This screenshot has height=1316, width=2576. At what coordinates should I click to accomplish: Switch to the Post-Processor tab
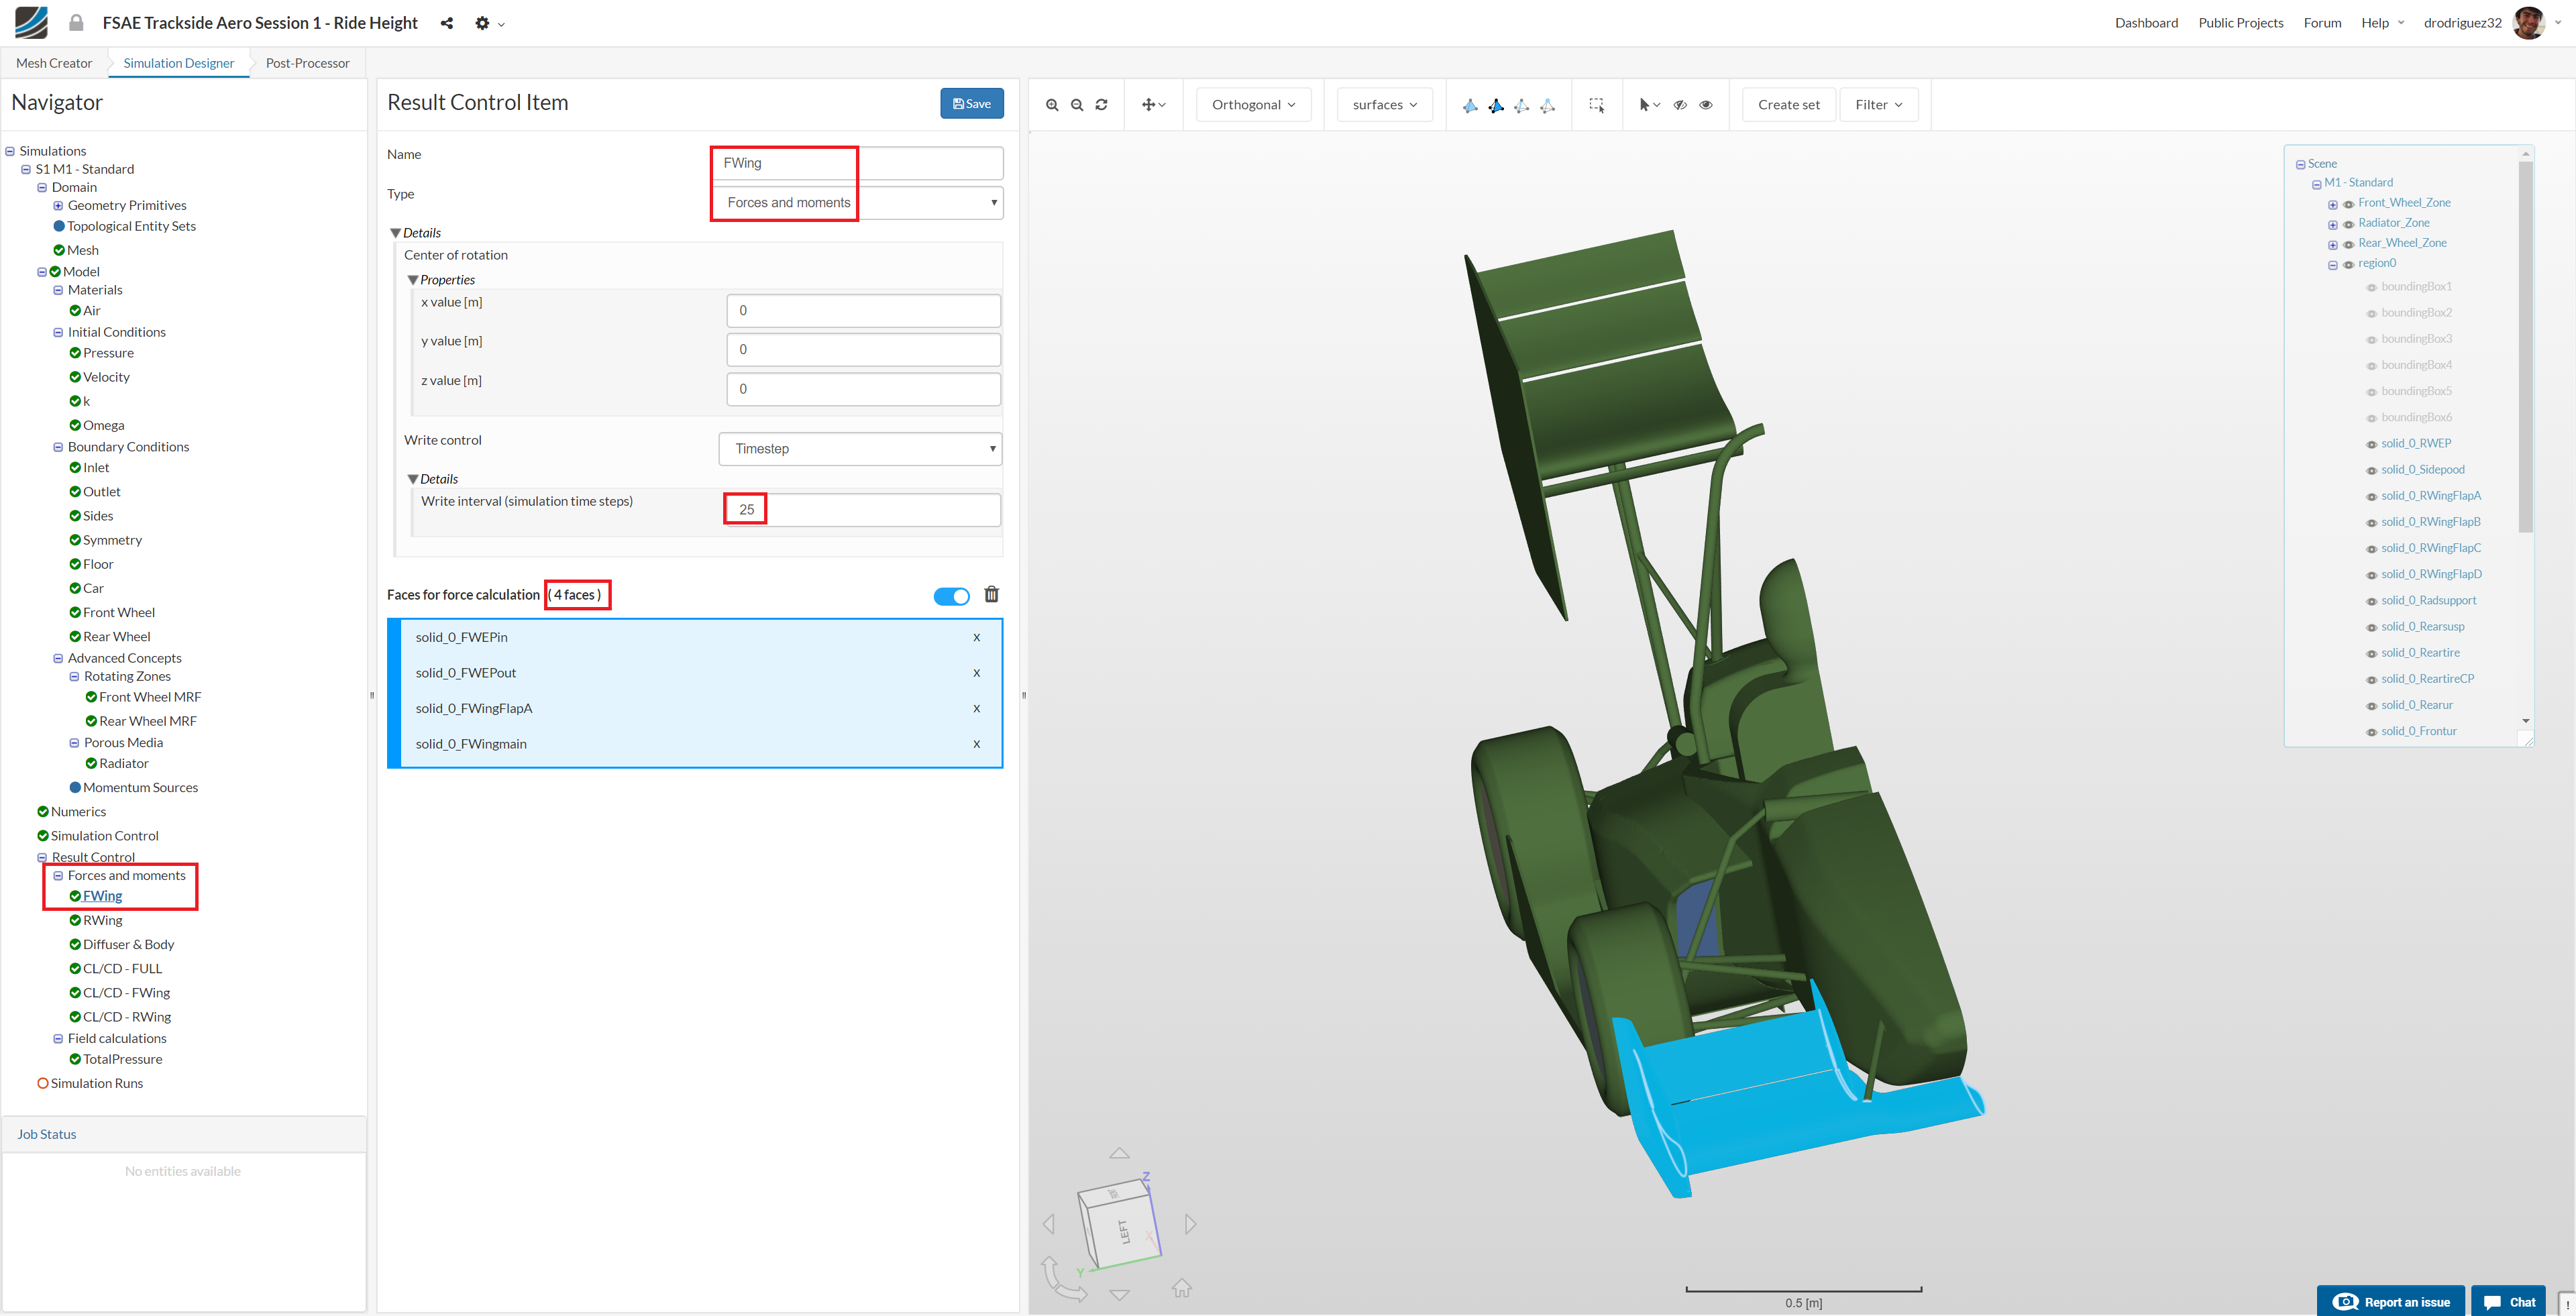point(307,63)
